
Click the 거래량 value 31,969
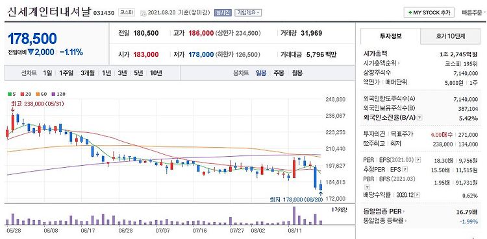(x=312, y=33)
